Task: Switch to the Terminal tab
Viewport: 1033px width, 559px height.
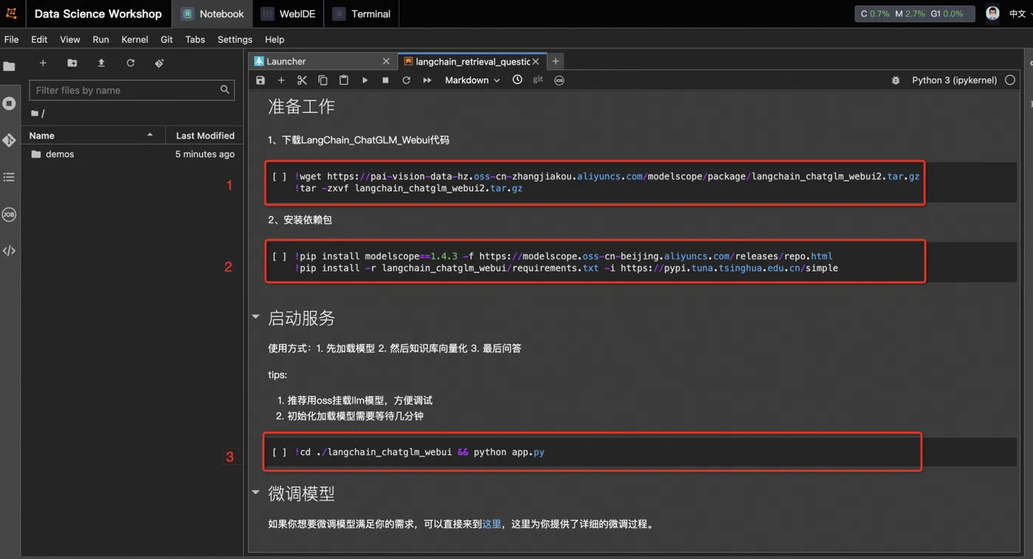Action: click(x=361, y=14)
